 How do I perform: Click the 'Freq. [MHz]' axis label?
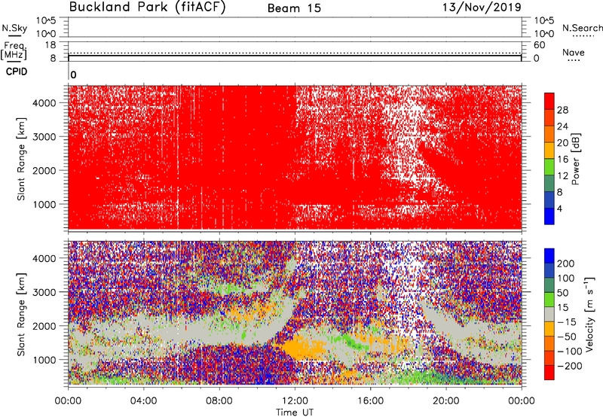pos(14,50)
